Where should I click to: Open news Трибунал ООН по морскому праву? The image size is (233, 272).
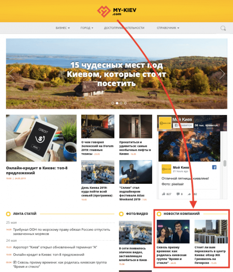(61, 232)
